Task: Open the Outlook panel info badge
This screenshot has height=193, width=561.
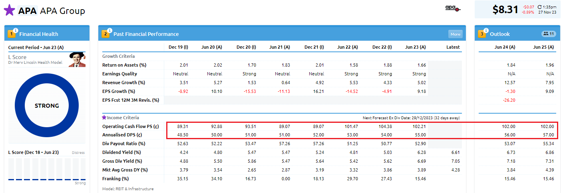Action: [x=486, y=30]
